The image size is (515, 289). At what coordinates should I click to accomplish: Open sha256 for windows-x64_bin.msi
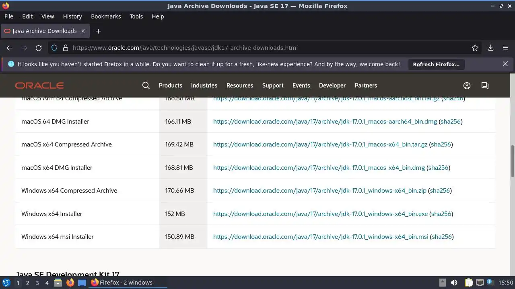(x=442, y=237)
